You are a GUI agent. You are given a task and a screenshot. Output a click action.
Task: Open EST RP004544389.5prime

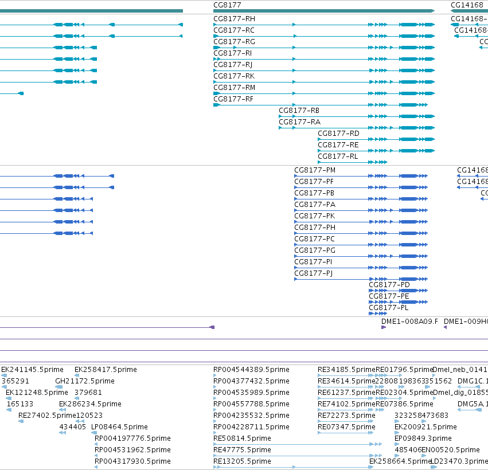[x=252, y=370]
